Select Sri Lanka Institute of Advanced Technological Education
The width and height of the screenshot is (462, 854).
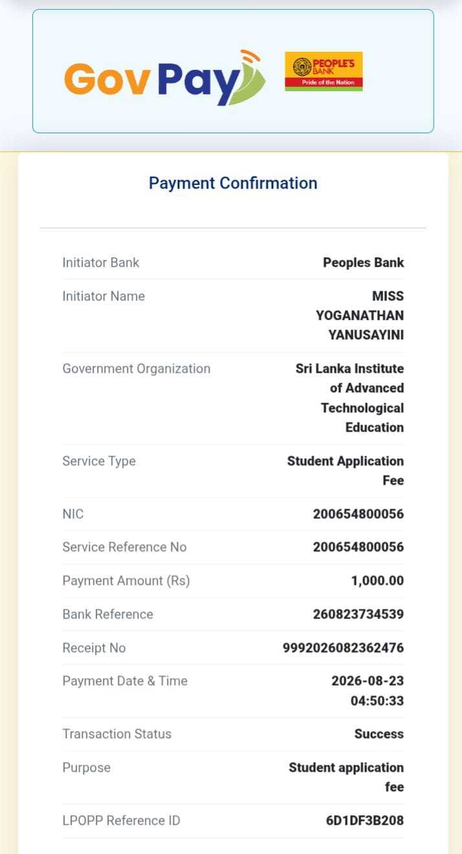pos(349,398)
